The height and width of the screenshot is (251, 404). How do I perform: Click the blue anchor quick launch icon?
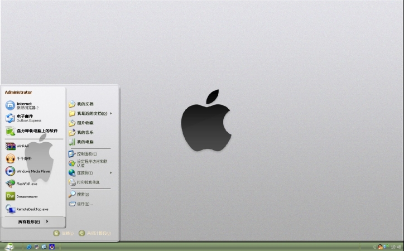[52, 247]
